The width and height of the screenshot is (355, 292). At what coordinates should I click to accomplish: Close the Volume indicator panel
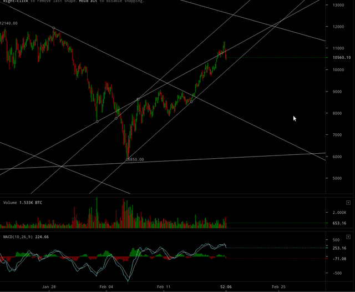(348, 203)
